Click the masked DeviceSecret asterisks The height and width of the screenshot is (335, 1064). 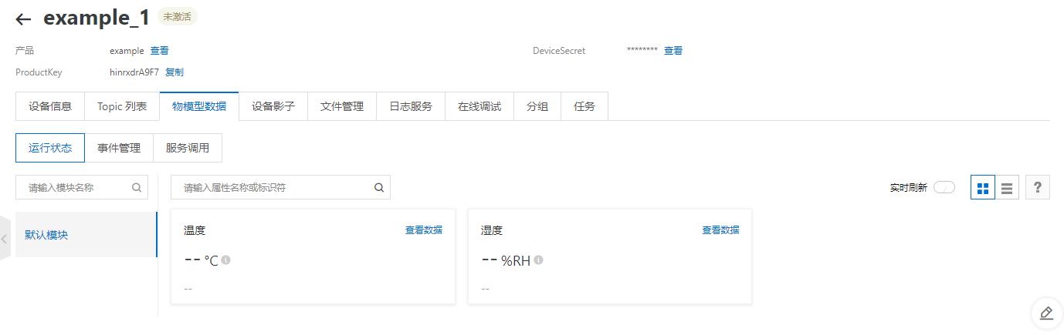642,51
